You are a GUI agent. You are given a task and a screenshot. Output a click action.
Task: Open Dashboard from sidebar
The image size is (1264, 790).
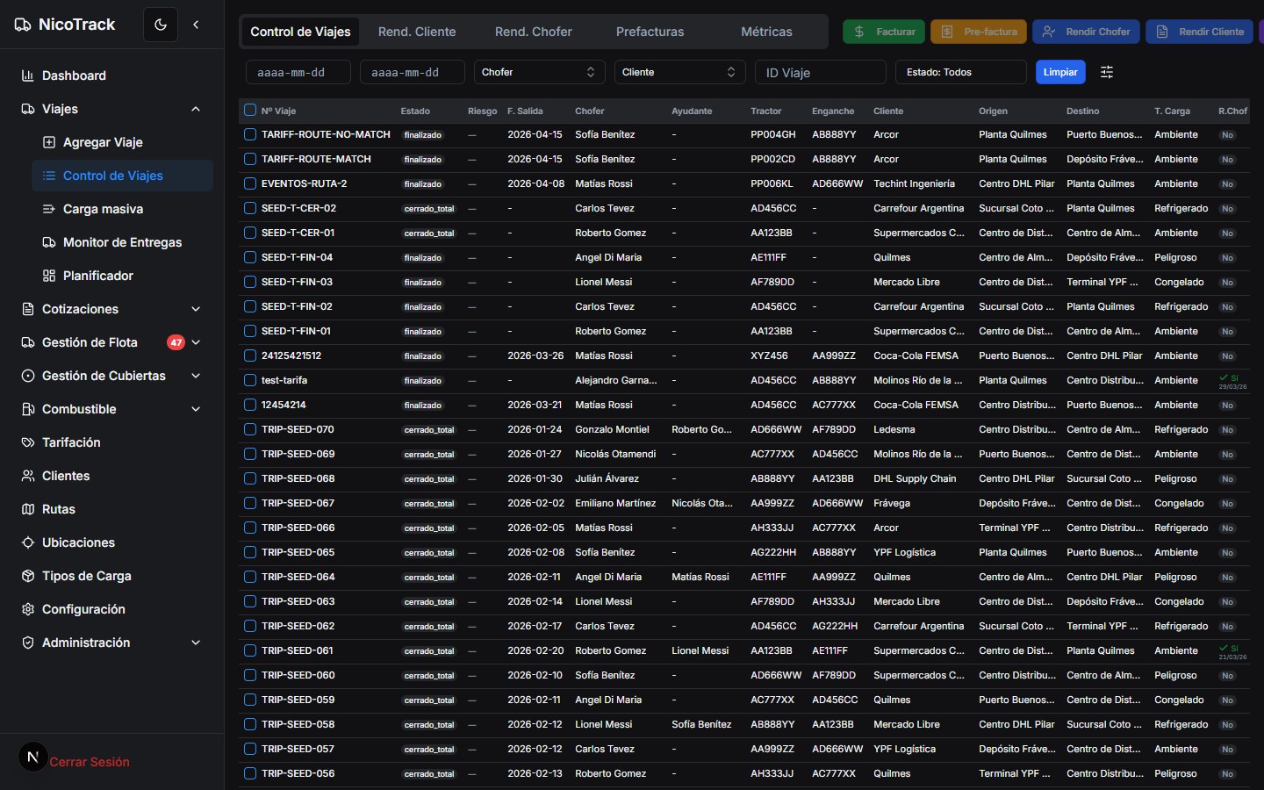[112, 75]
